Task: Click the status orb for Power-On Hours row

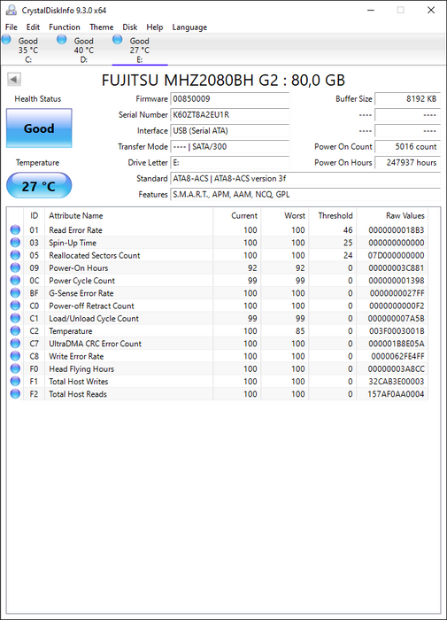Action: pyautogui.click(x=15, y=267)
